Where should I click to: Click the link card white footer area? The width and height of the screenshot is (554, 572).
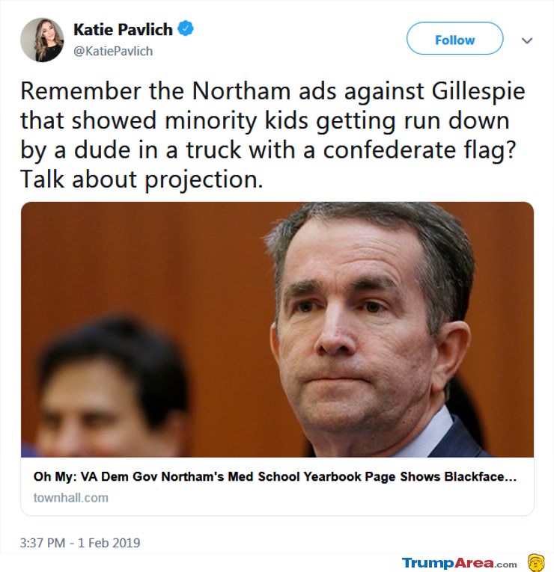point(277,486)
